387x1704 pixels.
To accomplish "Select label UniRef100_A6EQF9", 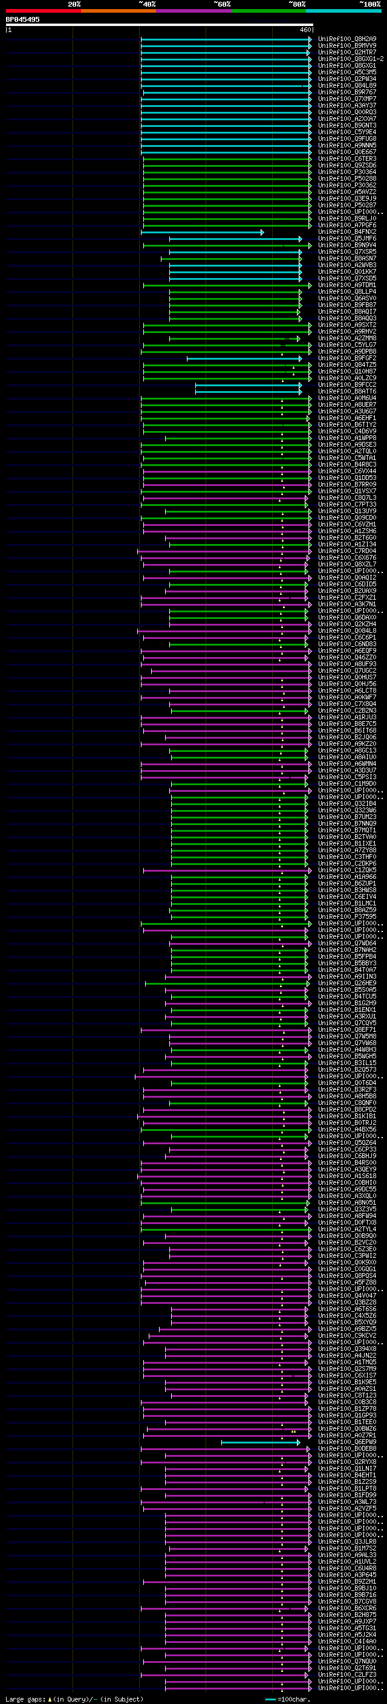I will coord(347,651).
